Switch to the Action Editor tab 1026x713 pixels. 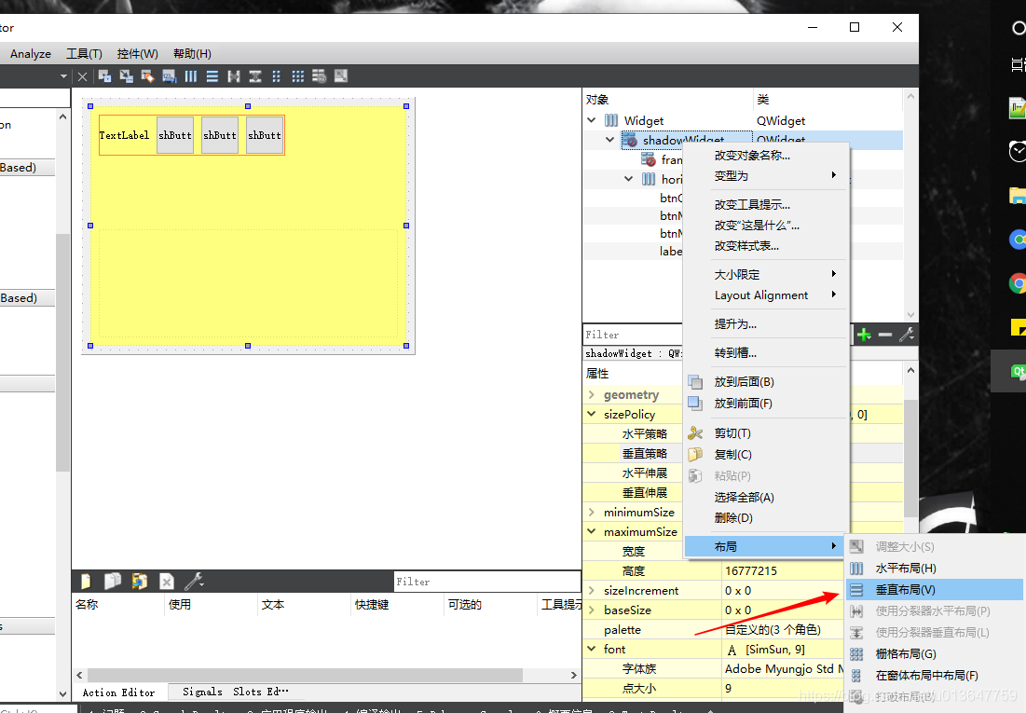[119, 692]
